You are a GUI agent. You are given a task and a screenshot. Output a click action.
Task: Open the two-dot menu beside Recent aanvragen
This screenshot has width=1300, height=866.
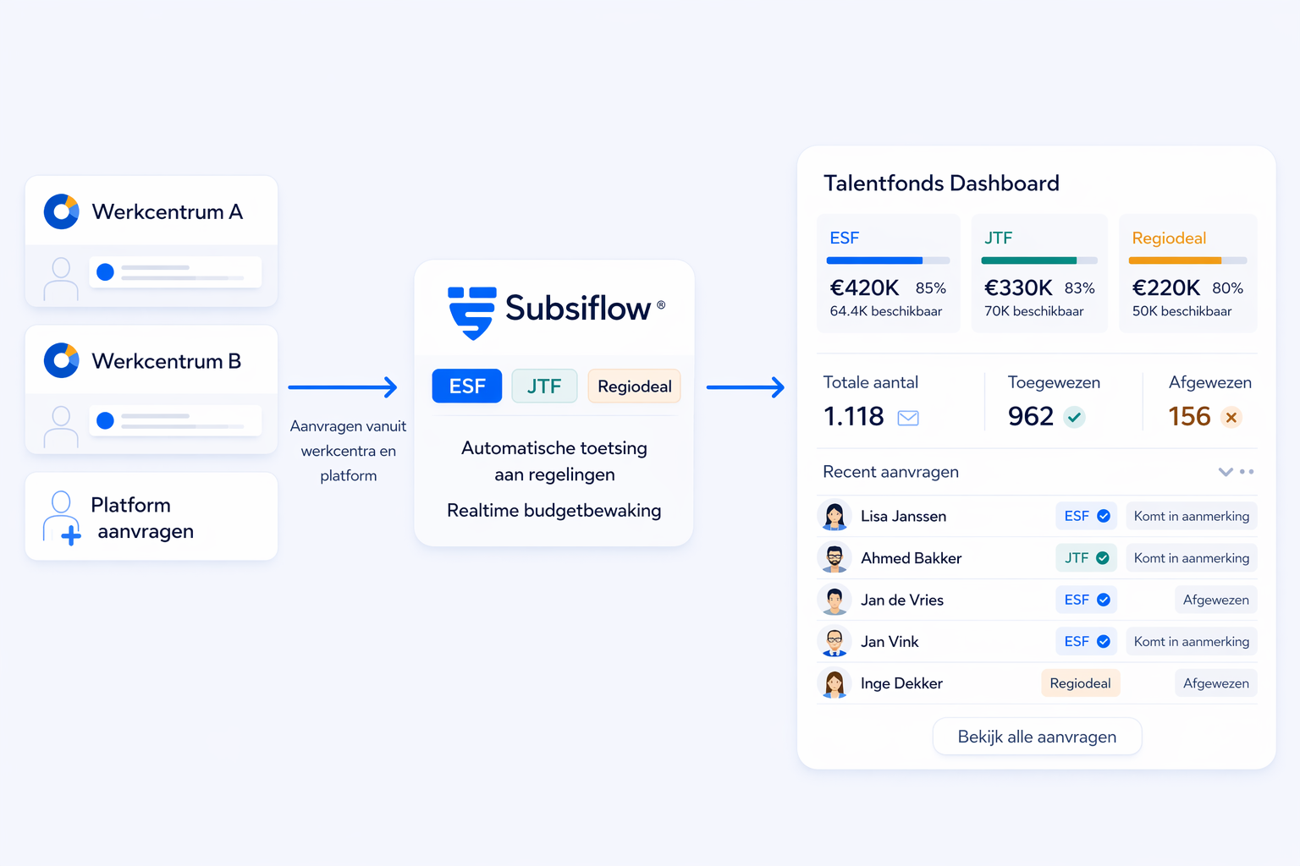pos(1247,472)
